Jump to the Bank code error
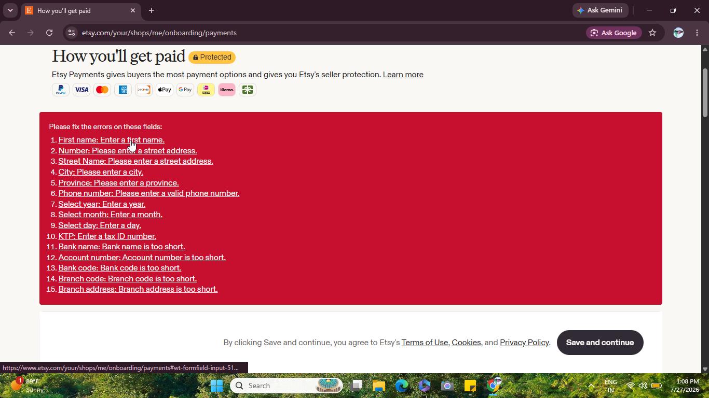 120,268
